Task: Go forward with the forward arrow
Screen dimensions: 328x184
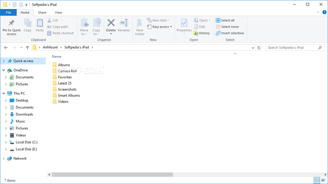Action: coord(15,48)
